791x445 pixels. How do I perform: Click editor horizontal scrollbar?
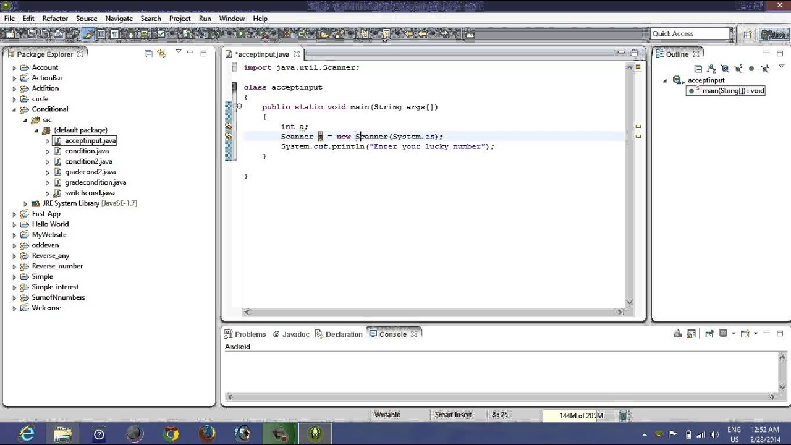[434, 312]
